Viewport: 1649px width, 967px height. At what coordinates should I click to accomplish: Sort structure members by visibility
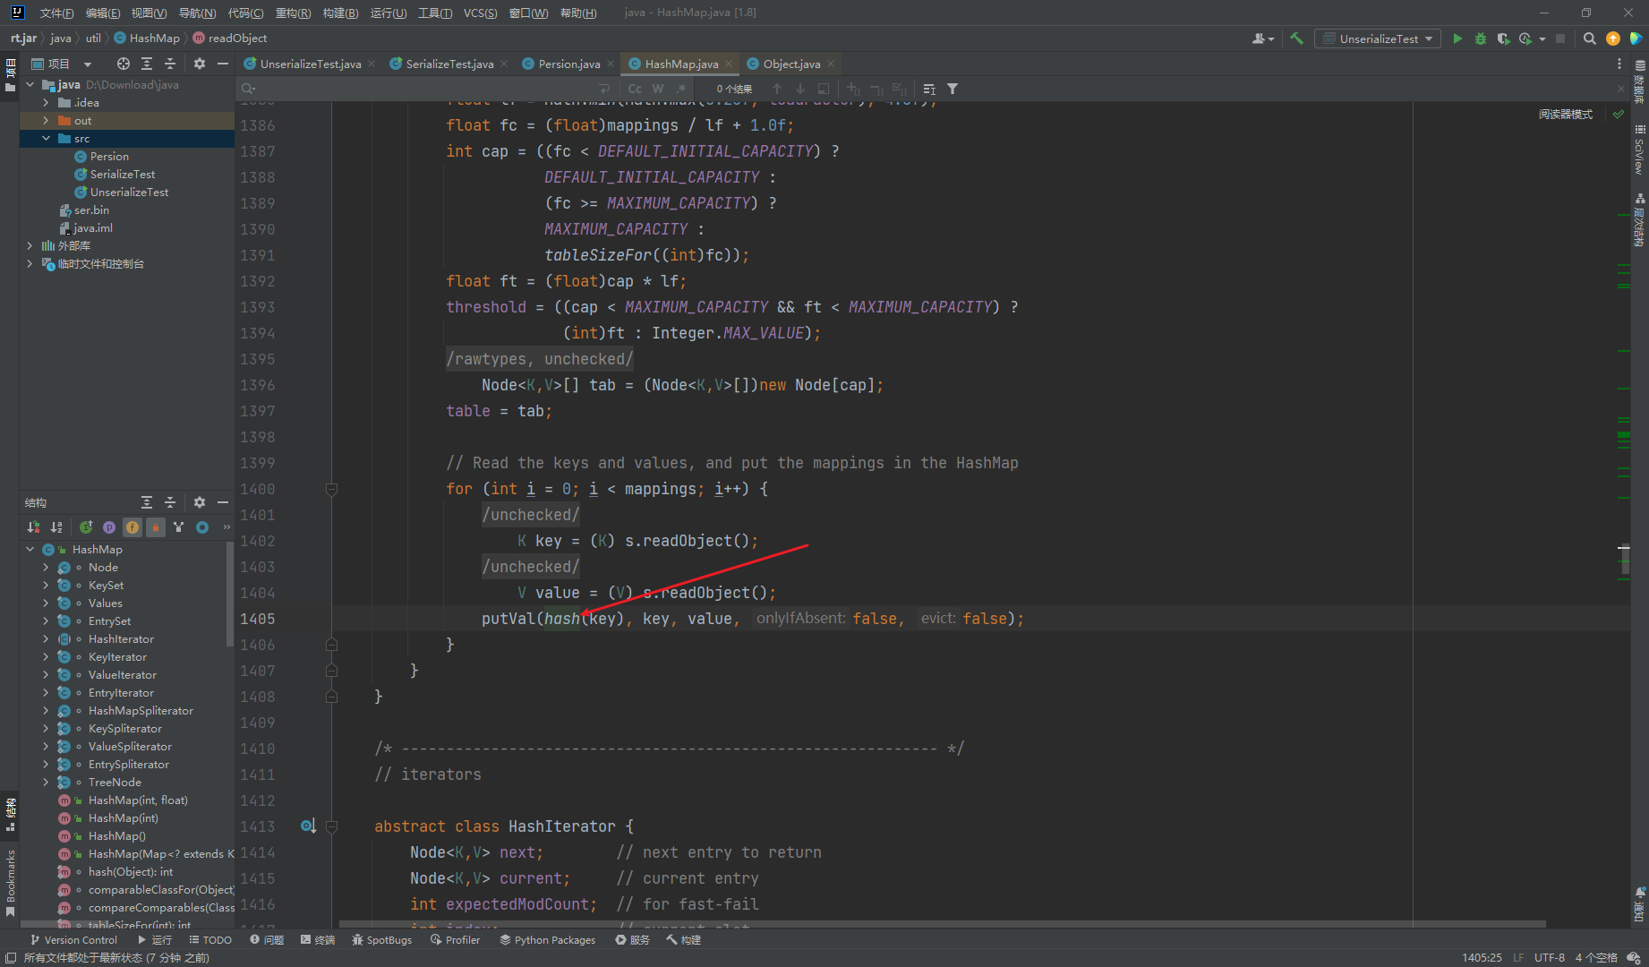point(33,527)
